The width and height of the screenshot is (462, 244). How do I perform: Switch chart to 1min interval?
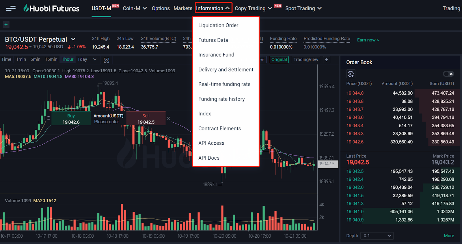pyautogui.click(x=21, y=59)
